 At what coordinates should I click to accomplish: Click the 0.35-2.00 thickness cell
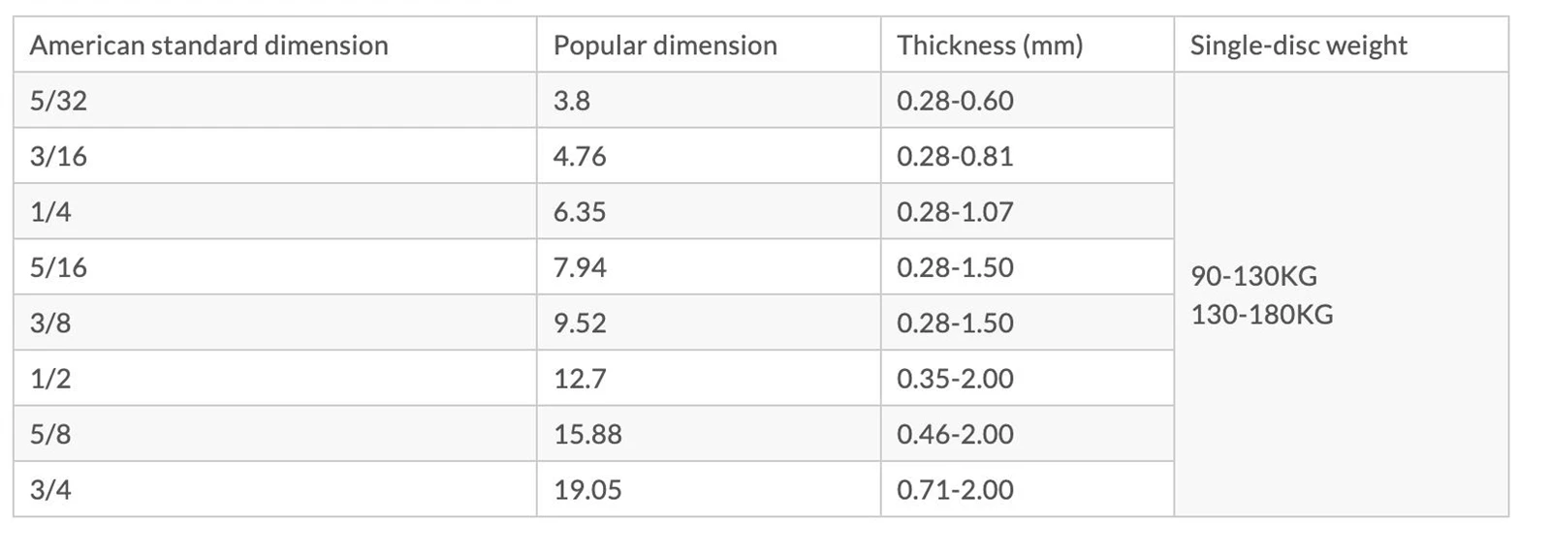coord(1027,378)
